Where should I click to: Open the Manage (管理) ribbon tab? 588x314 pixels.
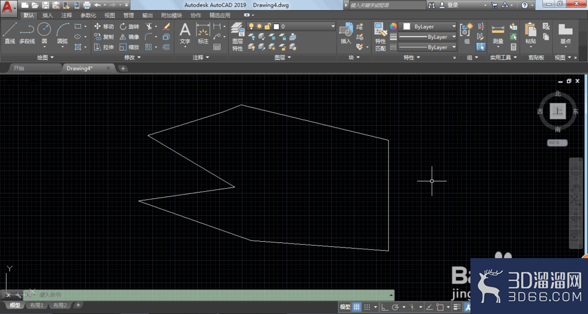coord(128,15)
